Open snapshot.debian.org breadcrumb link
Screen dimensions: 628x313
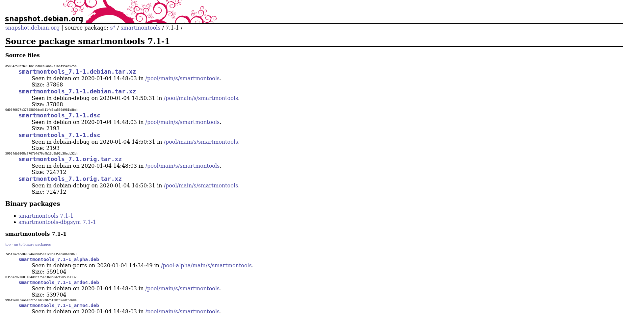click(32, 28)
